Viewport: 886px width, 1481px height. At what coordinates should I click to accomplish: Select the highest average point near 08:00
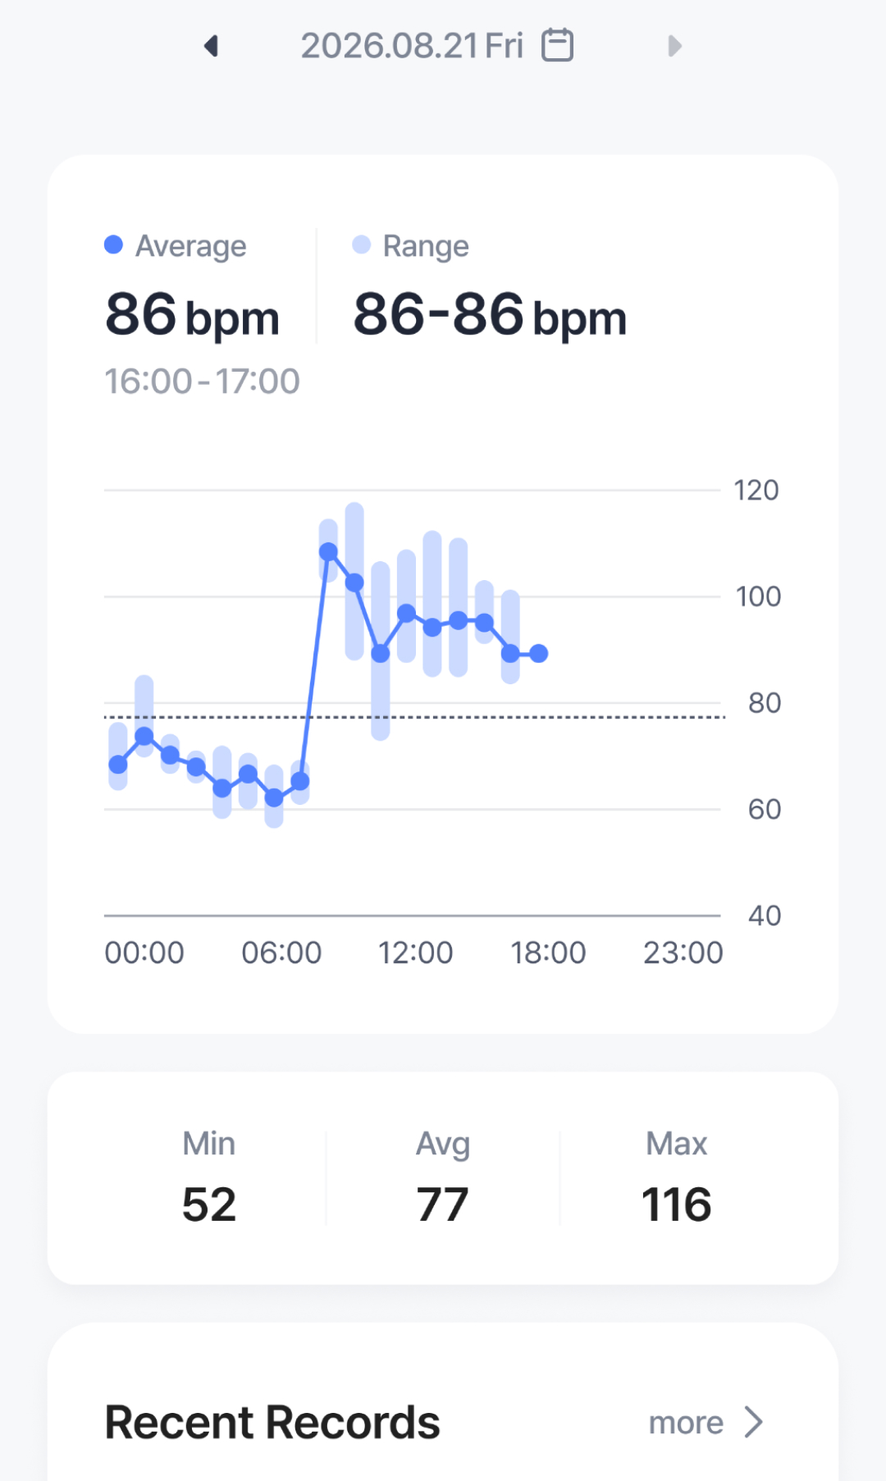tap(328, 551)
